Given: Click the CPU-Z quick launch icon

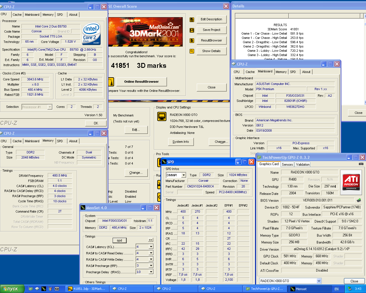Looking at the screenshot, I should [37, 289].
